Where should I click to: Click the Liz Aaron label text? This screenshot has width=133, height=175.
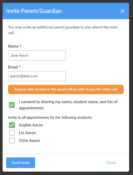tap(27, 133)
